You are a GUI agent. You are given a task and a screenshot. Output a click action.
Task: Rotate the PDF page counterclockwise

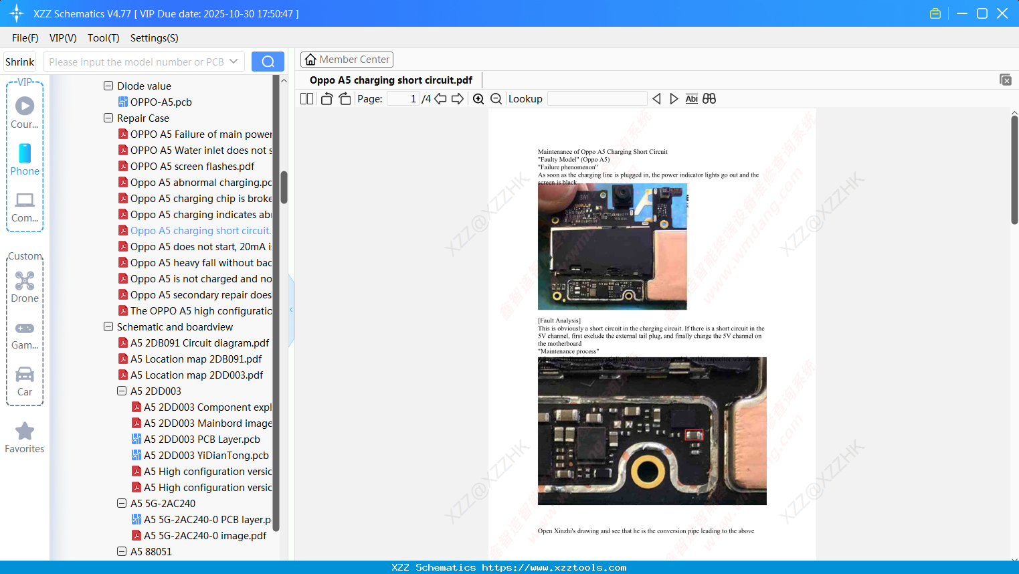pos(327,99)
